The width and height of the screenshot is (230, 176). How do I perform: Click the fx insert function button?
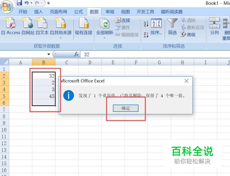pyautogui.click(x=76, y=54)
